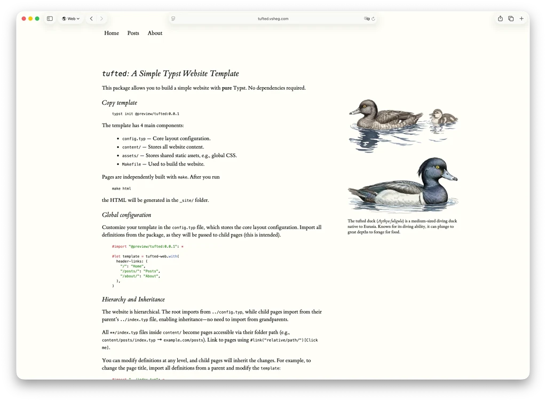Click the config.typ list item
Screen dimensions: 546x401
(x=166, y=138)
